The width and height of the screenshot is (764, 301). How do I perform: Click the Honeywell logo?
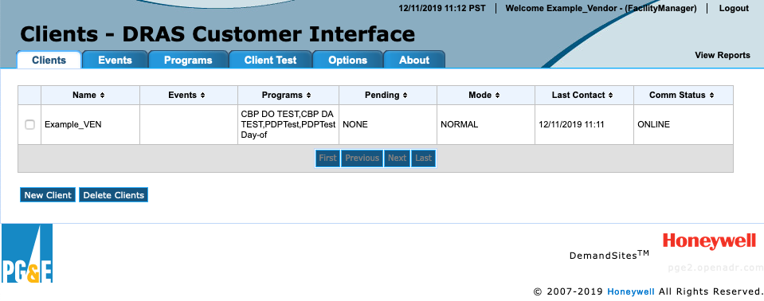click(709, 240)
